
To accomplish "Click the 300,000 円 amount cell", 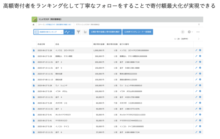I will pyautogui.click(x=100, y=56).
